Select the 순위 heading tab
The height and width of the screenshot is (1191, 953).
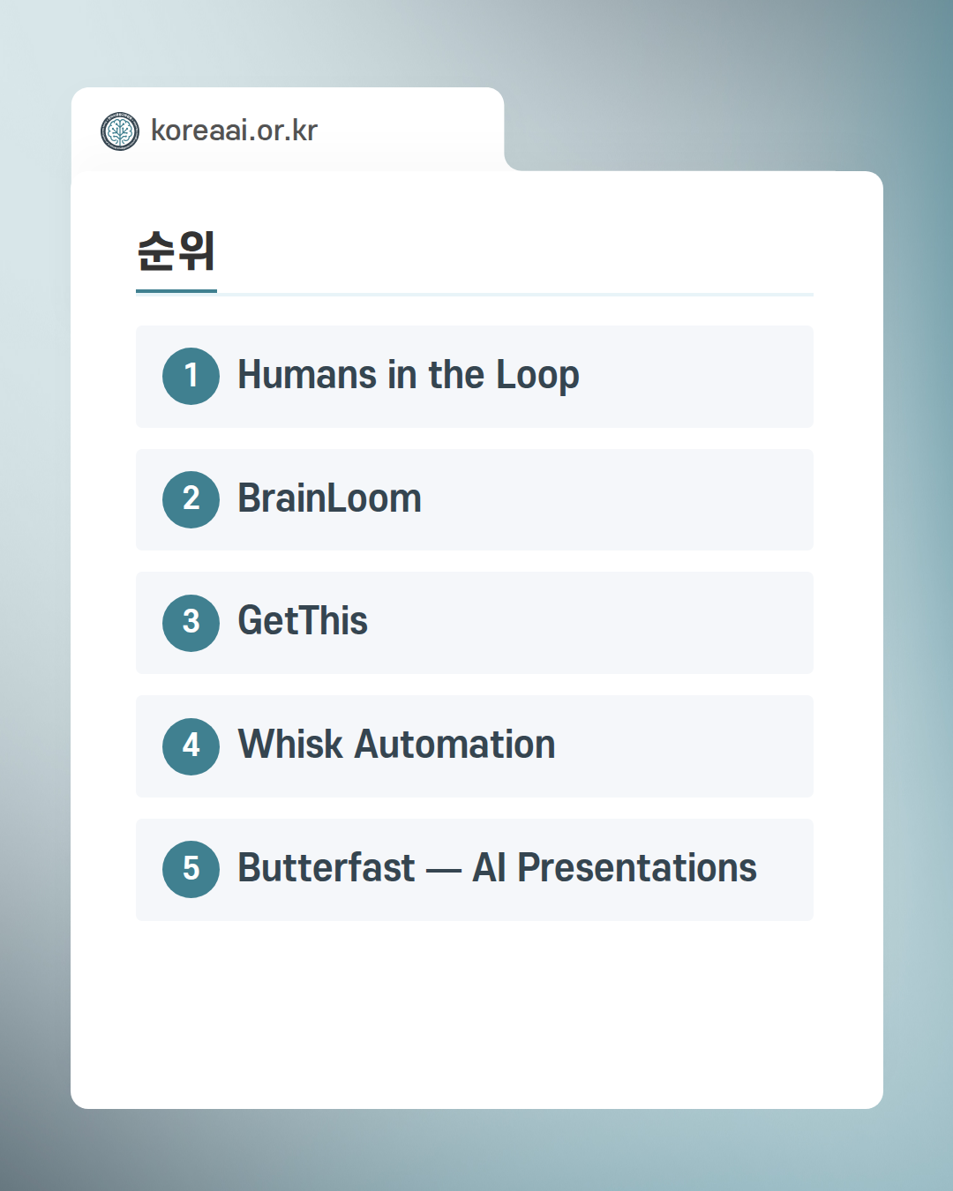[176, 251]
